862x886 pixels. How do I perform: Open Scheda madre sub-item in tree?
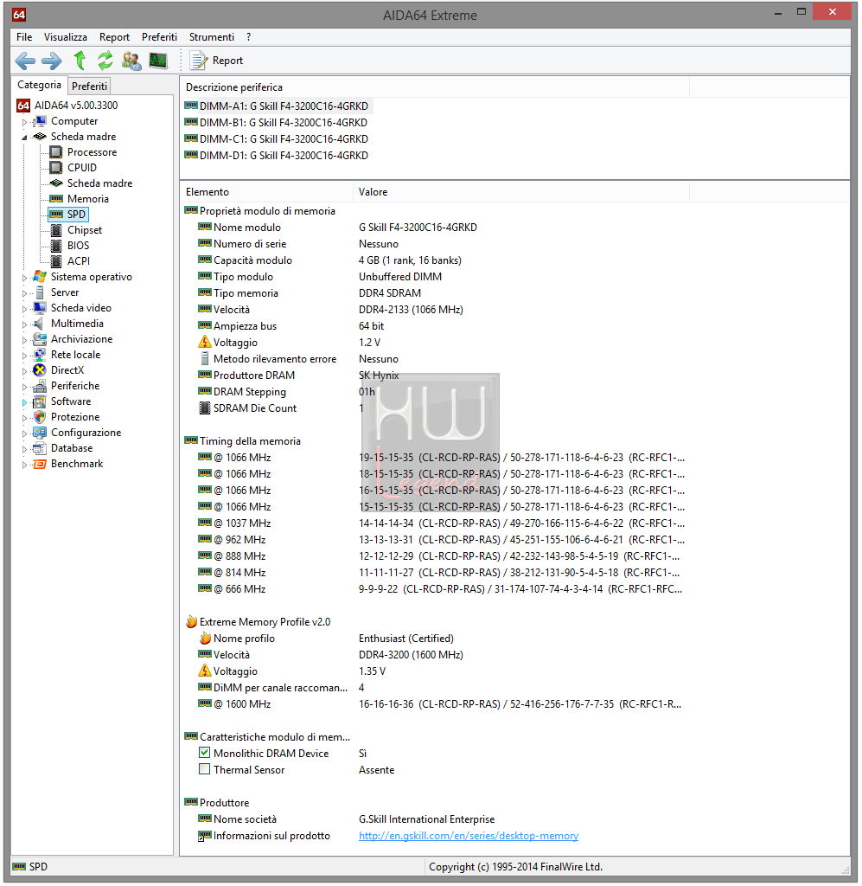(x=100, y=183)
